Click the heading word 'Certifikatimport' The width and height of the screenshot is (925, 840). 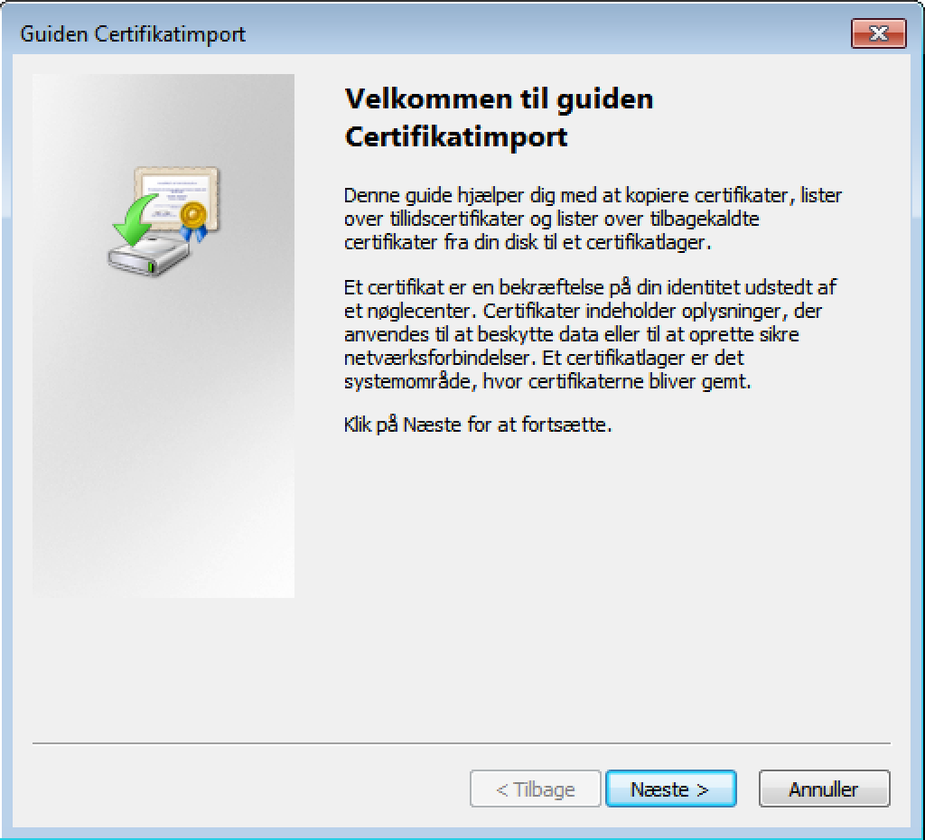tap(456, 137)
